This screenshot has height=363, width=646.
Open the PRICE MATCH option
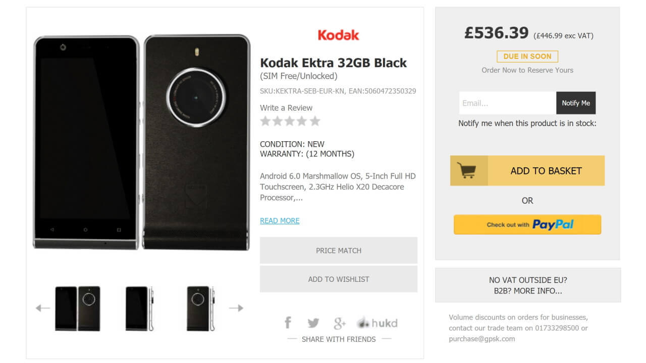tap(338, 251)
